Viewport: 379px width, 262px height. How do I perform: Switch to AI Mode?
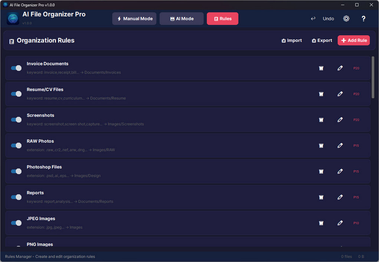[182, 18]
